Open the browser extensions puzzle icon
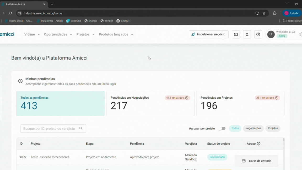The image size is (302, 170). coord(274,13)
